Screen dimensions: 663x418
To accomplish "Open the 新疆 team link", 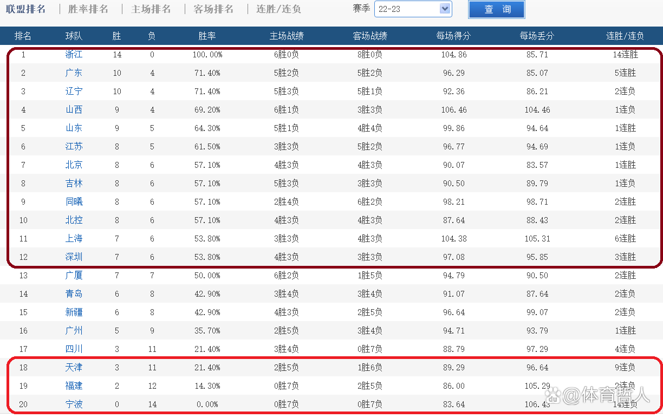I will pyautogui.click(x=74, y=312).
